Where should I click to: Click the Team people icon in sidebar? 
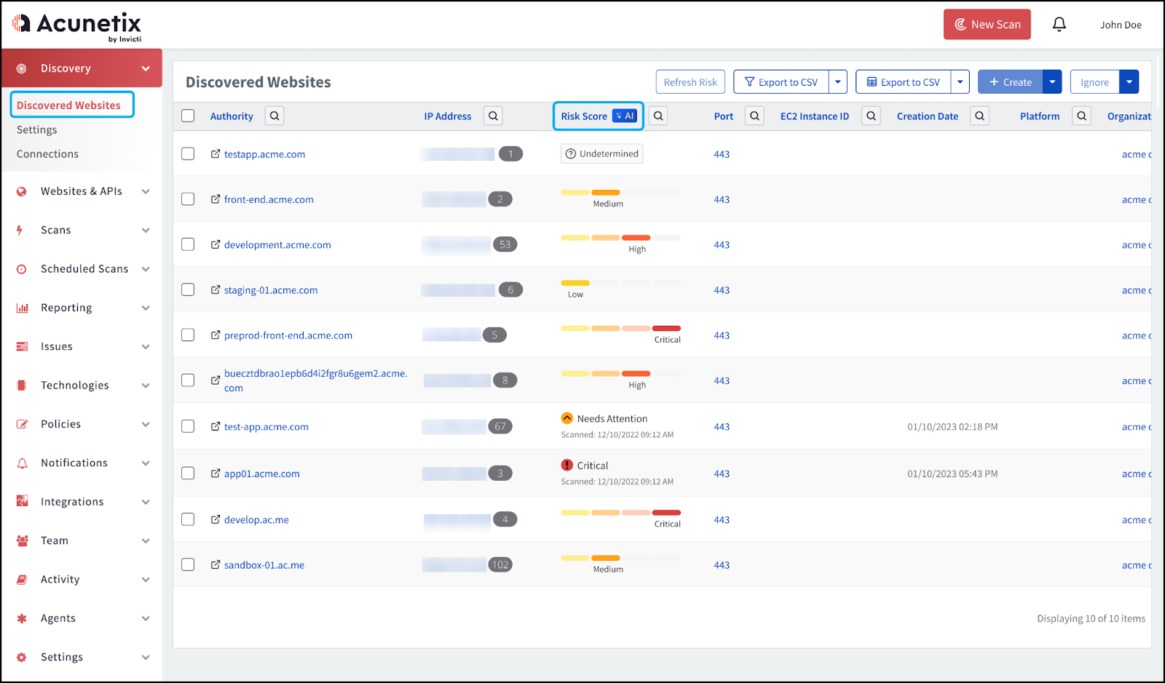click(23, 540)
